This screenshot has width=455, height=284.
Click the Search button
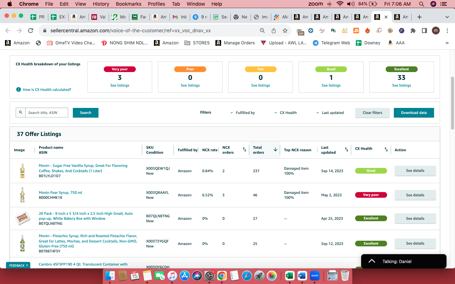tap(86, 113)
